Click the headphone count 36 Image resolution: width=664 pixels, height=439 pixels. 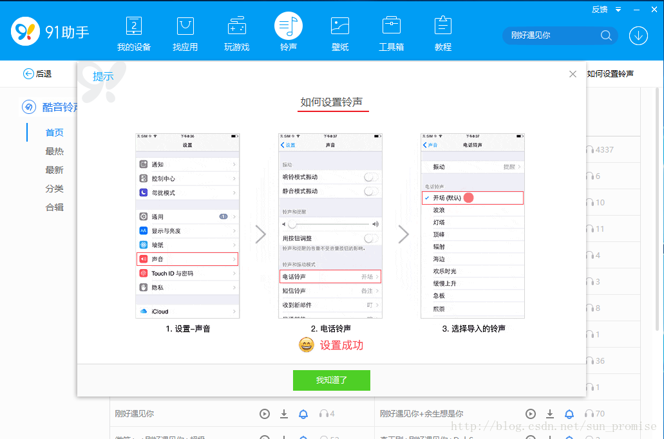[x=596, y=360]
